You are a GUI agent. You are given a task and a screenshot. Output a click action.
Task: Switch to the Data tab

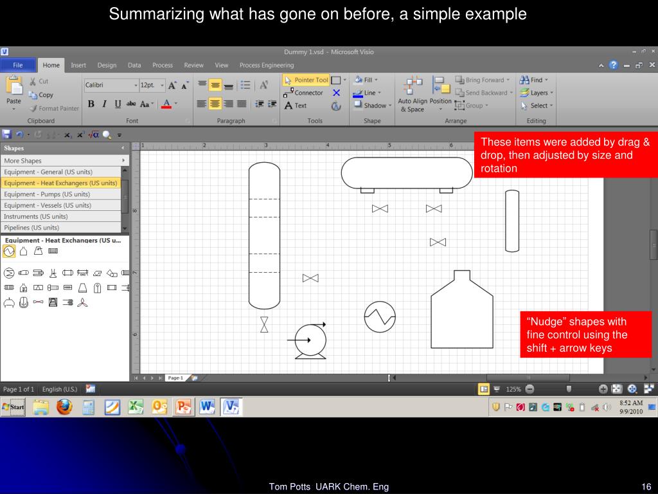point(134,65)
